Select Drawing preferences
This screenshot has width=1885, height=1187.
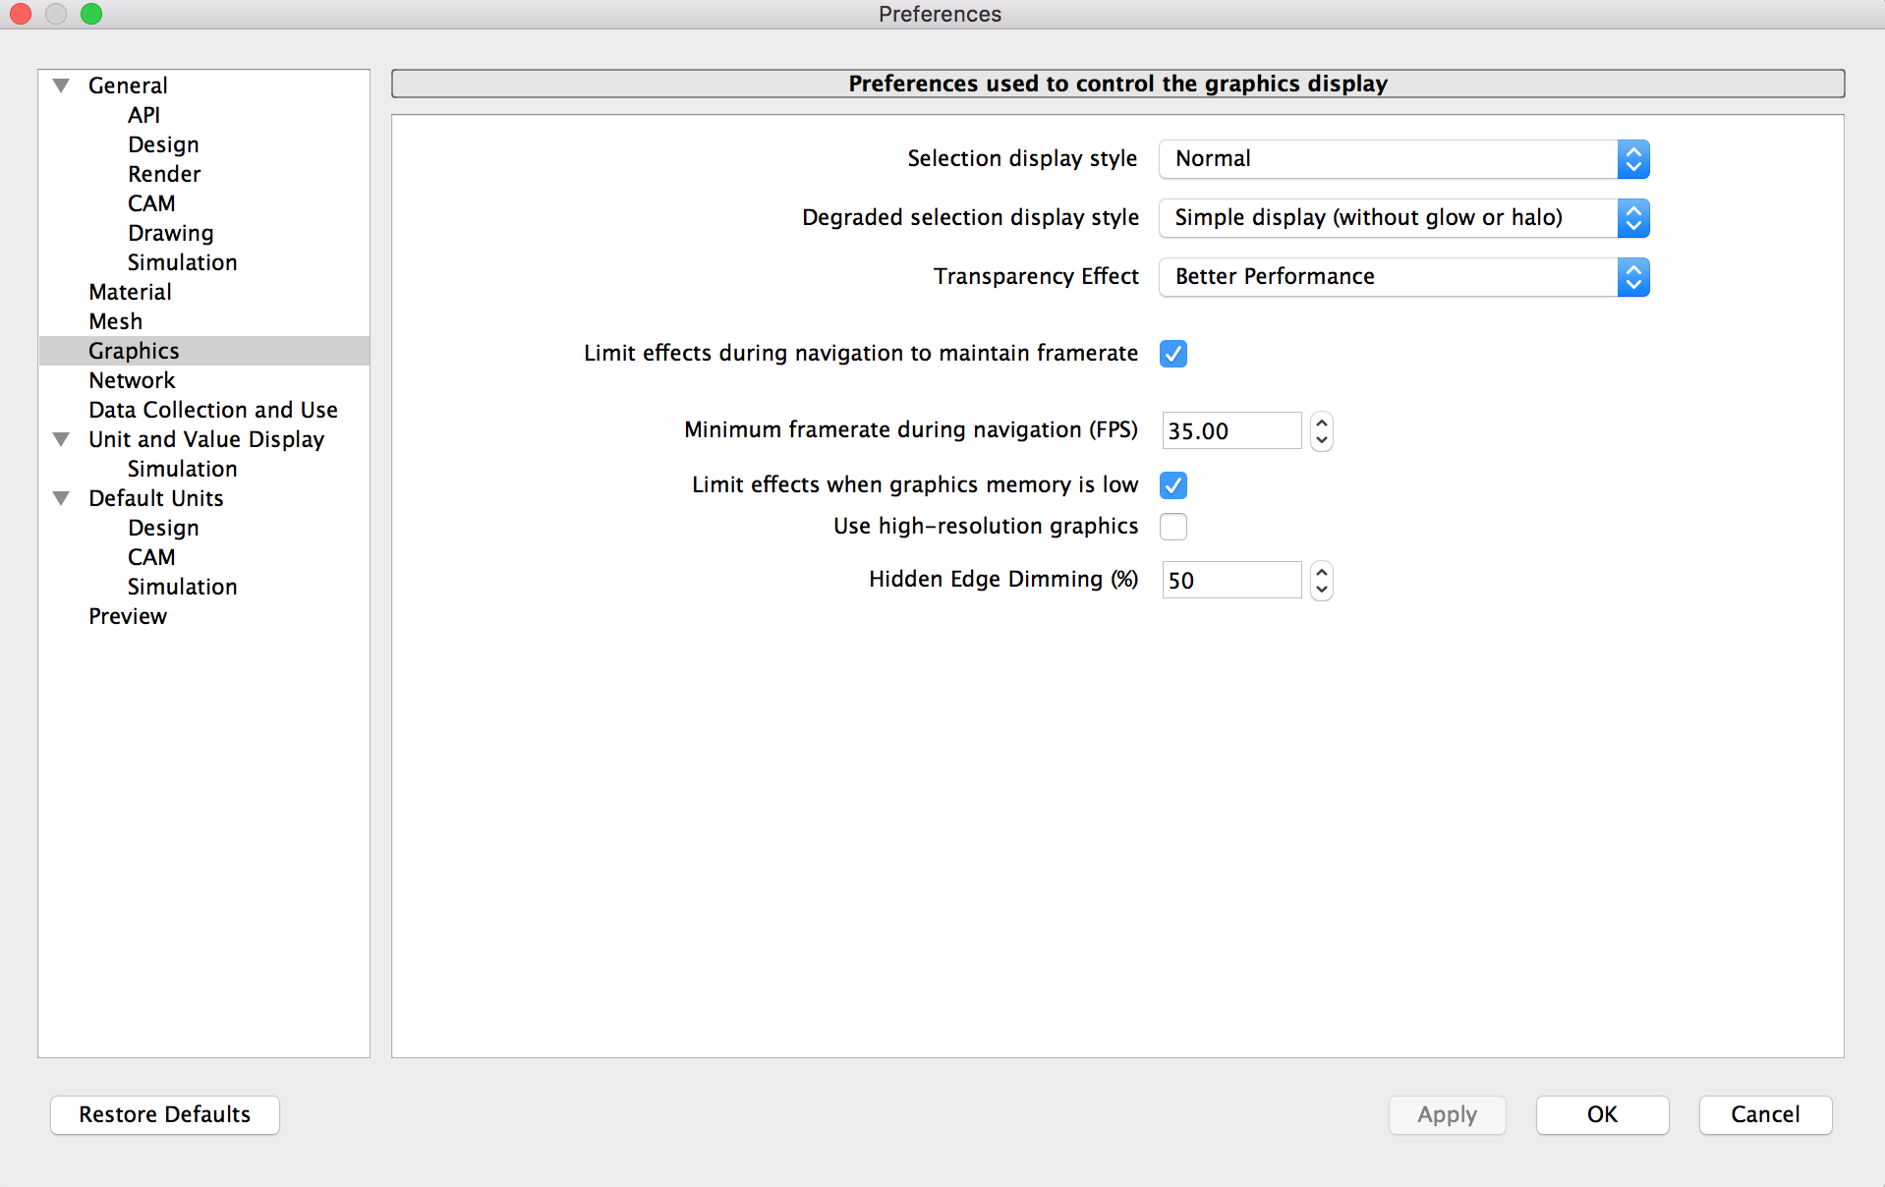point(170,233)
